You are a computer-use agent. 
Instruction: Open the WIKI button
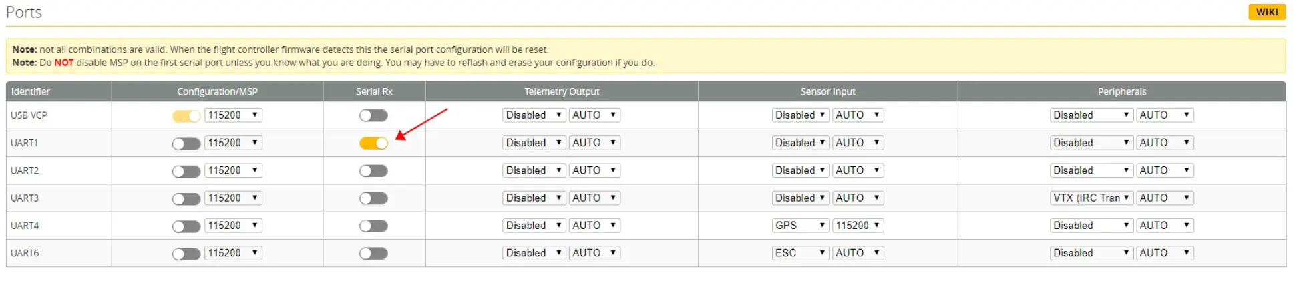pos(1266,12)
